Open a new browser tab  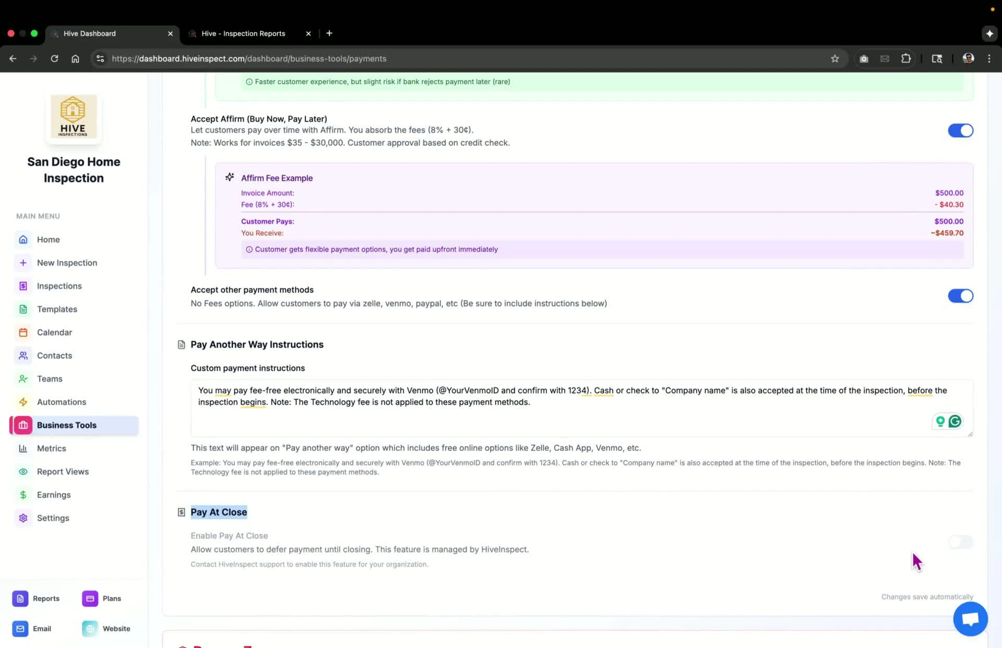click(x=329, y=33)
